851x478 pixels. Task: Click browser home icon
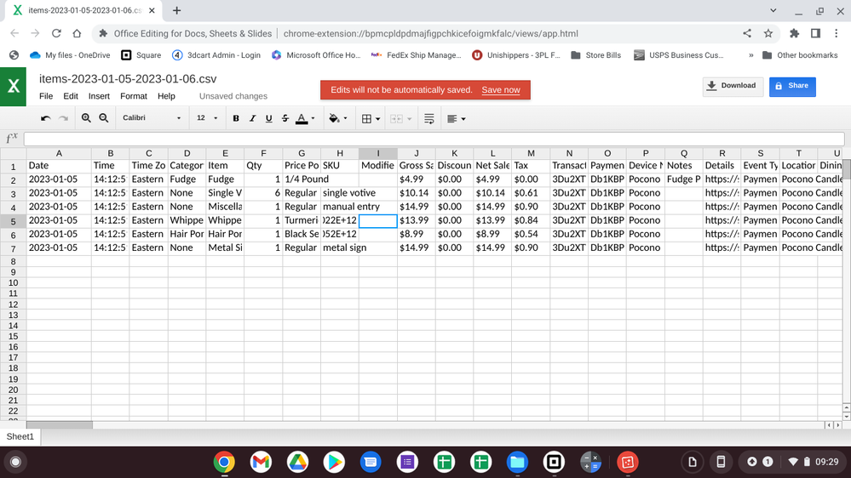tap(77, 34)
